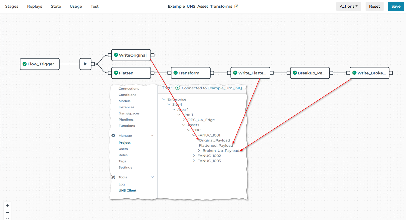Click input port of Flatten node

coord(110,73)
